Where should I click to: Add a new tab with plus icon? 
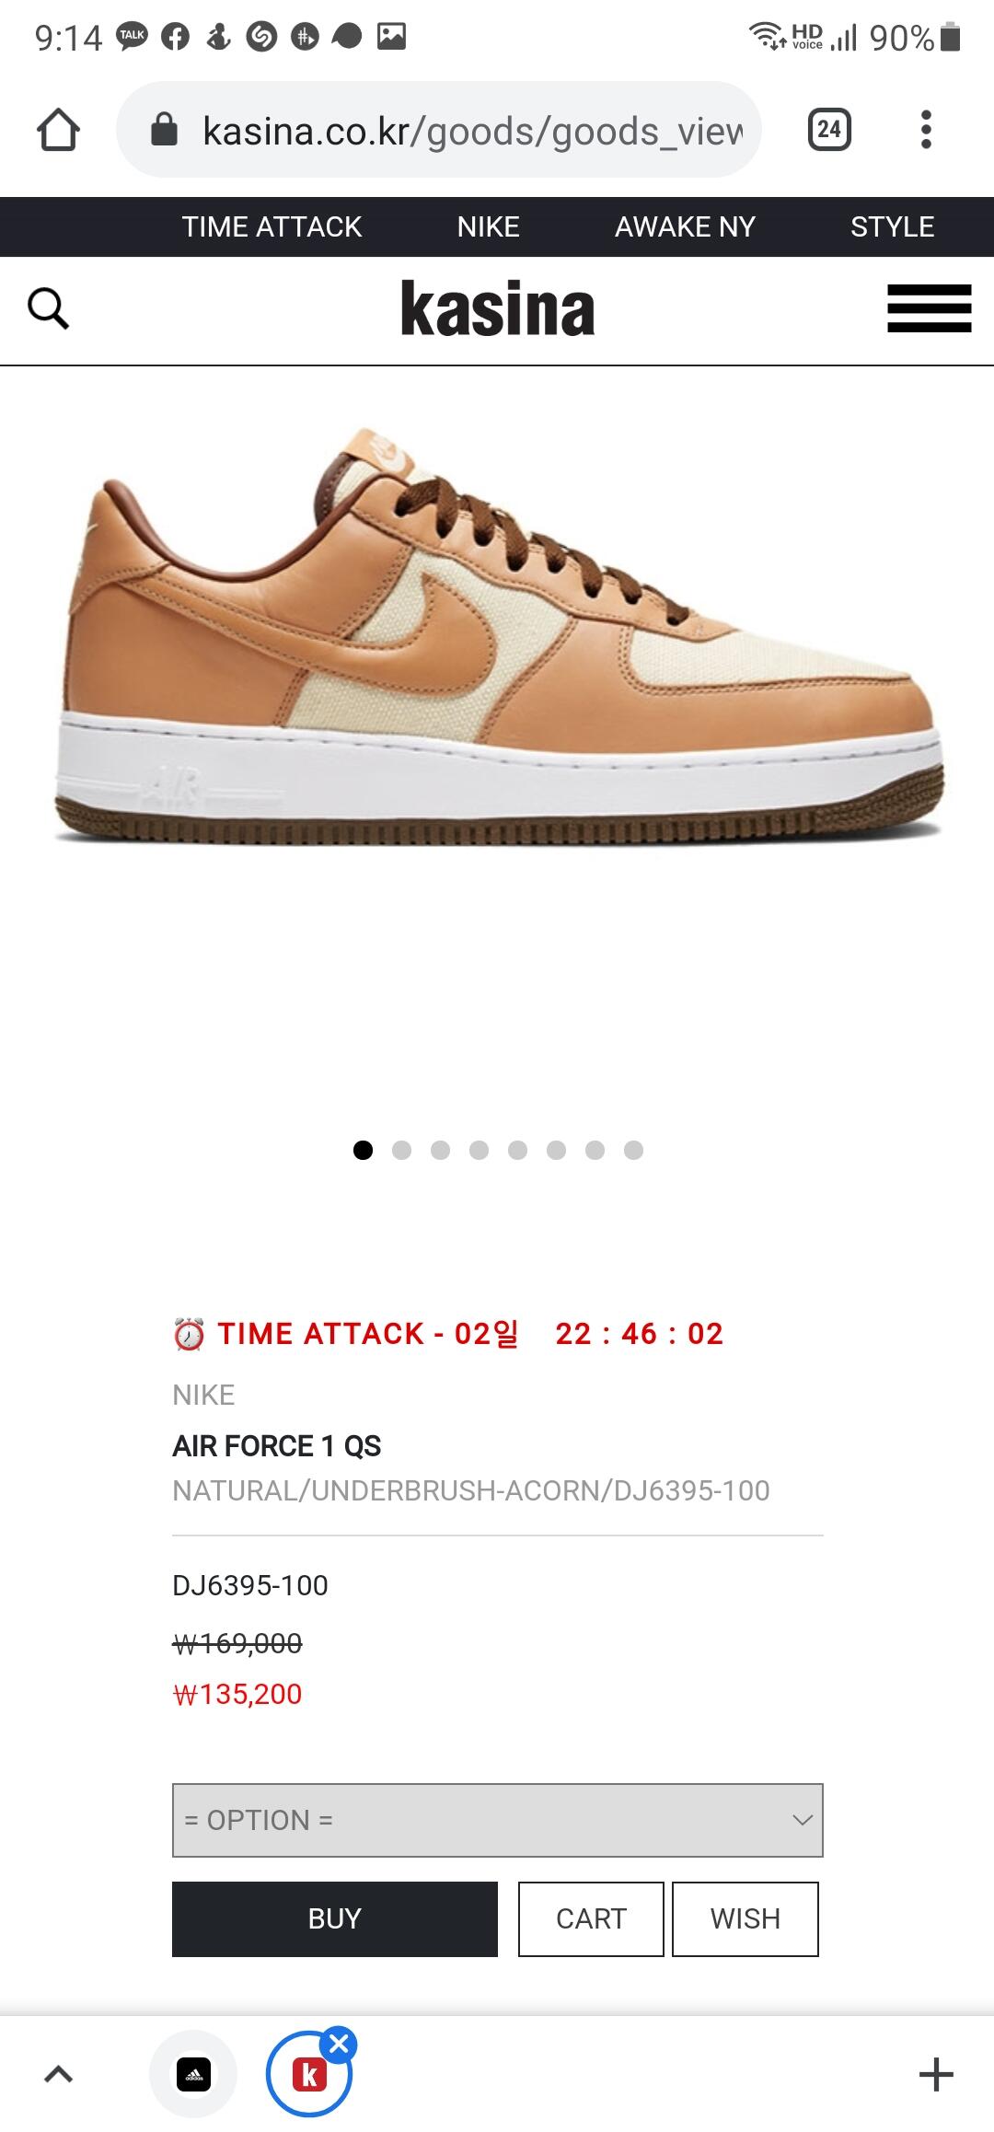[936, 2075]
